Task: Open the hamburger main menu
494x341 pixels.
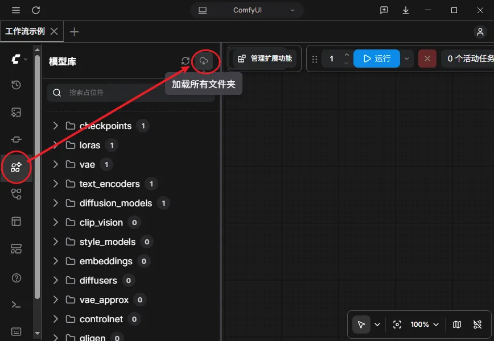Action: (16, 10)
